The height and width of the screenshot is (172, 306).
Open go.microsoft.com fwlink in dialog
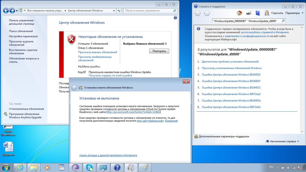coord(134,112)
